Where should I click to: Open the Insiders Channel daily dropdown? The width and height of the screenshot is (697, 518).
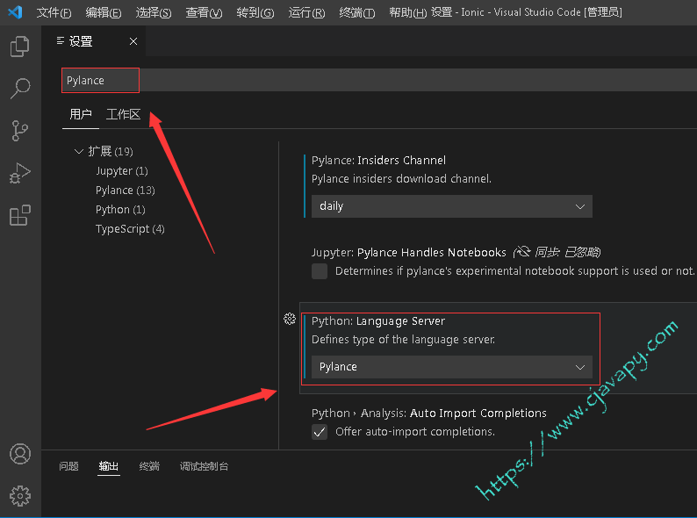(451, 206)
